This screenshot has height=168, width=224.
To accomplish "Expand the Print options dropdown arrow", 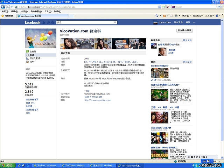I will (x=180, y=16).
